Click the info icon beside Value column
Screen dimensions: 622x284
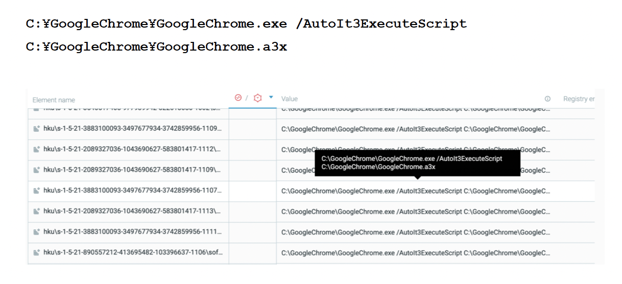click(547, 99)
